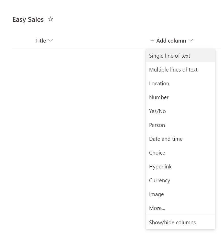Click the plus icon beside Add column
The height and width of the screenshot is (242, 221).
[152, 41]
